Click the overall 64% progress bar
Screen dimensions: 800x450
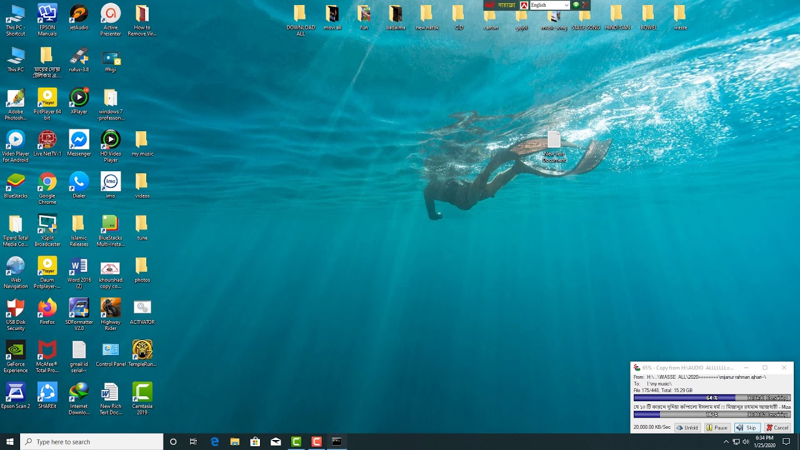pos(712,397)
